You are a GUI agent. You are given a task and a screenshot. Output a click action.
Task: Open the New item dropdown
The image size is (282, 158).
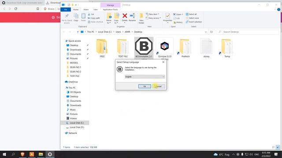[152, 14]
